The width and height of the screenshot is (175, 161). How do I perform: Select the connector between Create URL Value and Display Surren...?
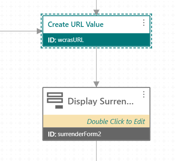click(96, 67)
